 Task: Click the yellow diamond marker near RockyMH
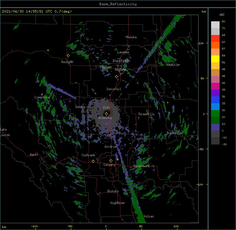(68, 56)
